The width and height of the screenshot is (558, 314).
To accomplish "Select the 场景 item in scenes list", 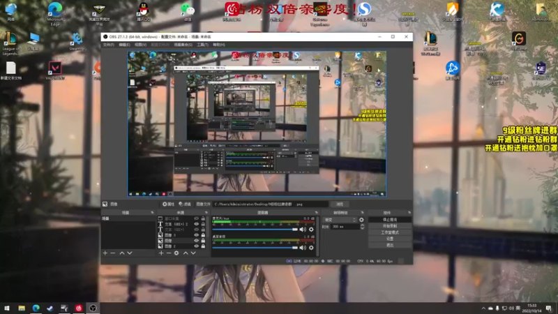I will [128, 218].
